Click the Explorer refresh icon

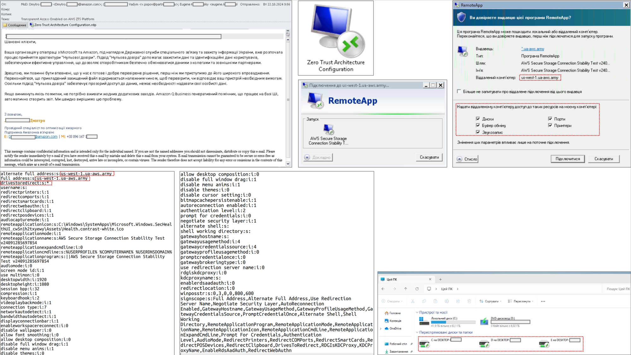[417, 289]
